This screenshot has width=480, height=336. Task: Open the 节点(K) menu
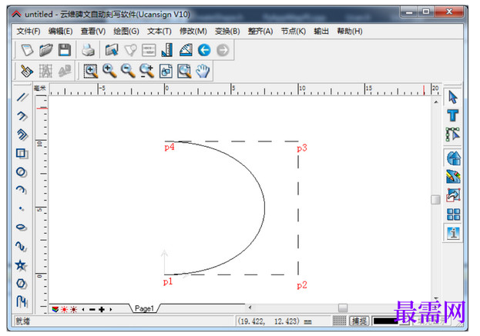[294, 32]
